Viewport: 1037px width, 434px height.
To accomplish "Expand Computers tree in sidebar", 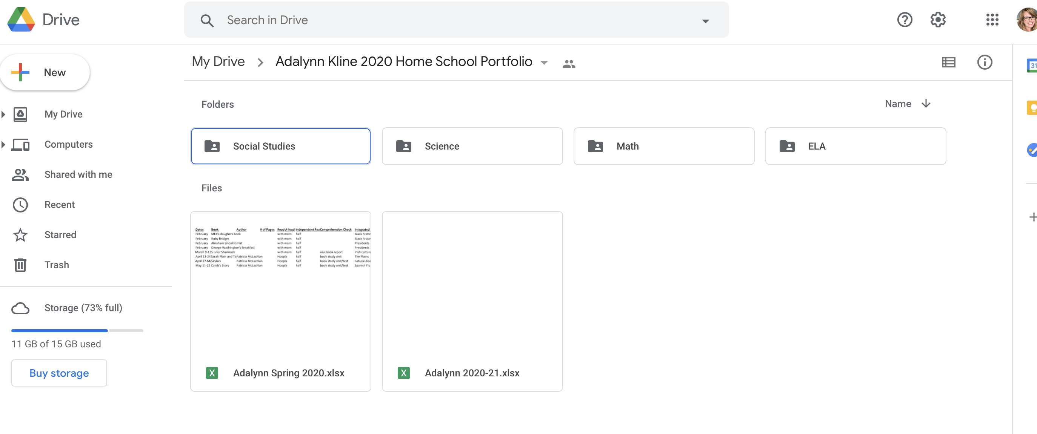I will click(4, 145).
